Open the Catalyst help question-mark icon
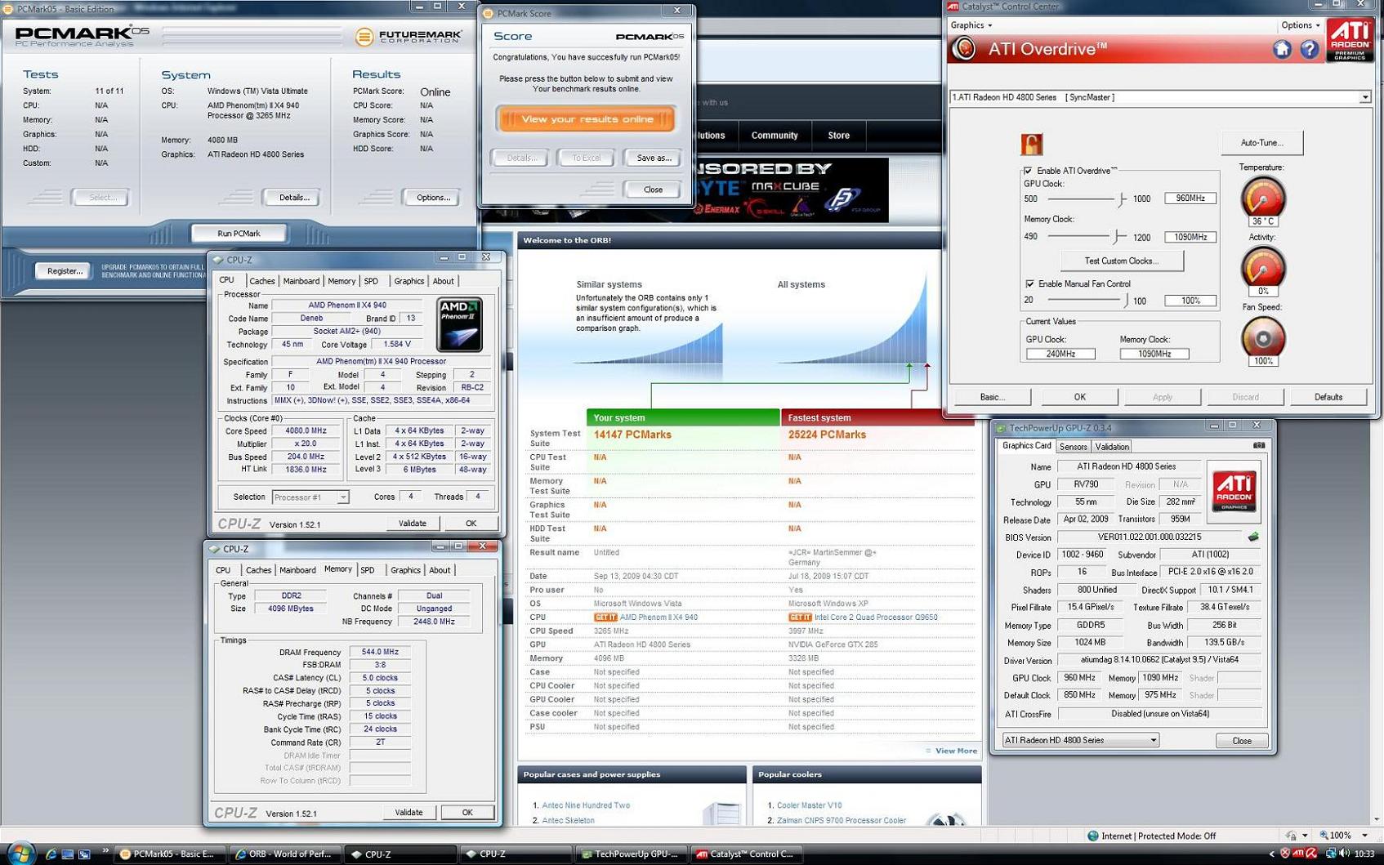1384x865 pixels. coord(1309,49)
